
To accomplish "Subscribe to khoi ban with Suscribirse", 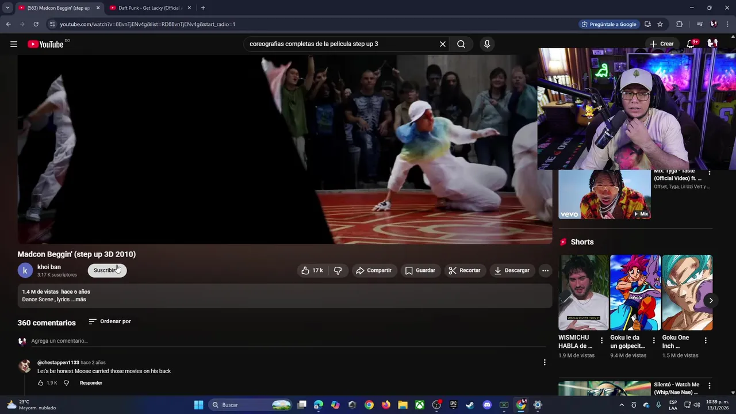I will click(x=107, y=270).
